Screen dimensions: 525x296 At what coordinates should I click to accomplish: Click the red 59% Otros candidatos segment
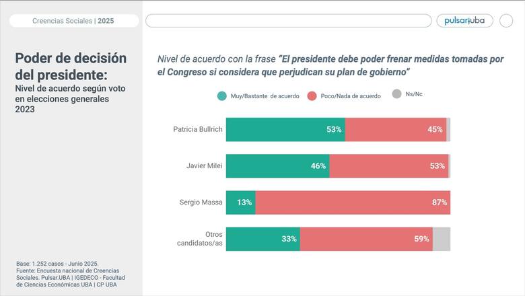click(366, 239)
